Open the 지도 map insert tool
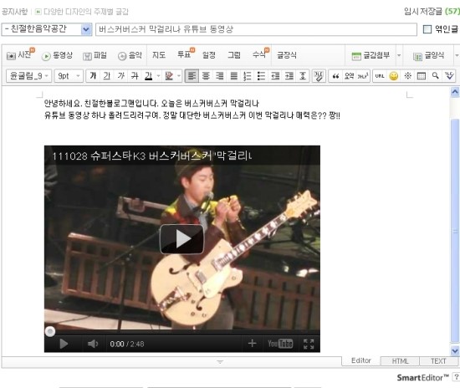Image resolution: width=460 pixels, height=388 pixels. click(159, 55)
